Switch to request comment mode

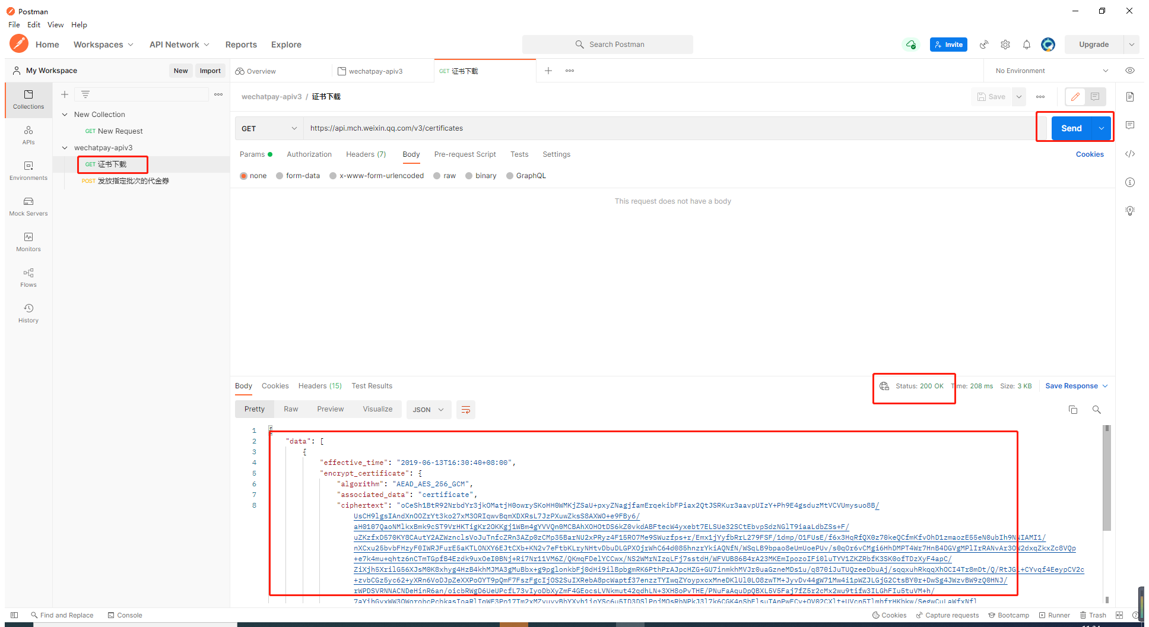click(x=1095, y=97)
